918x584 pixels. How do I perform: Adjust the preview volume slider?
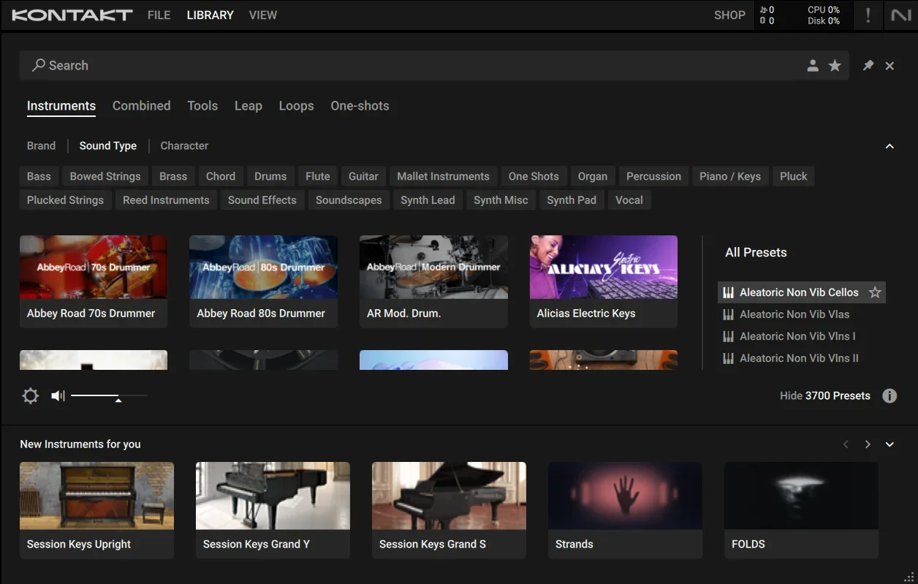(110, 396)
